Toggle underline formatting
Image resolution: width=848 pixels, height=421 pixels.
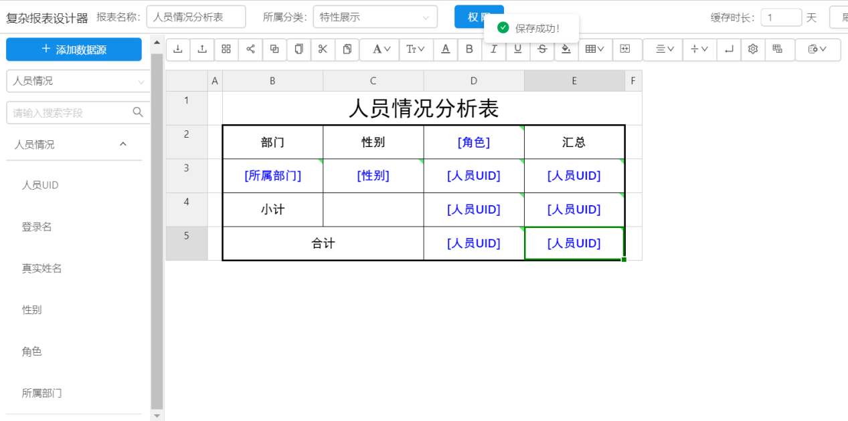517,49
